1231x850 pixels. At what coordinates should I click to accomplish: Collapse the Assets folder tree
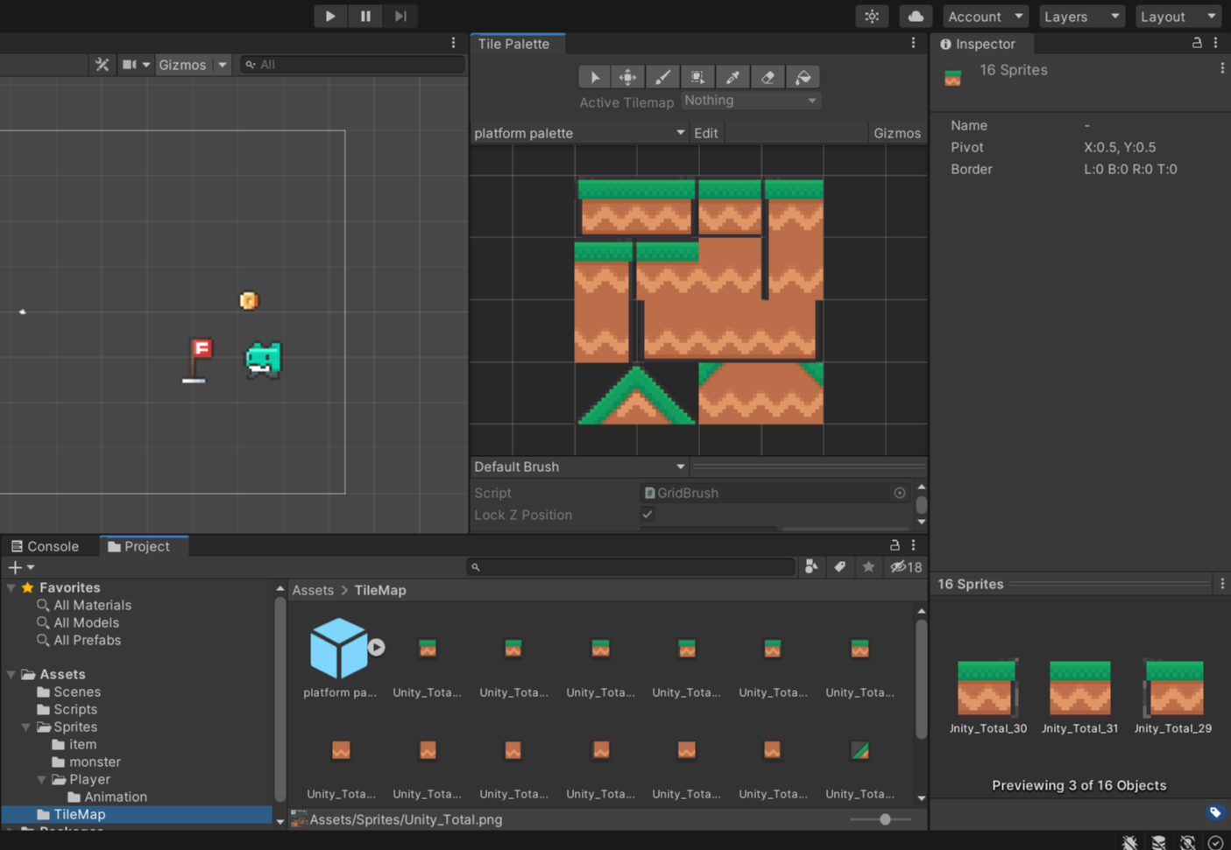[x=11, y=675]
